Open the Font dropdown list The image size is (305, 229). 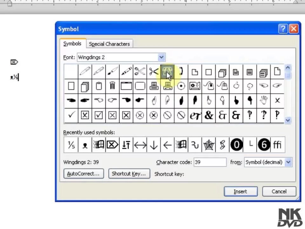coord(161,57)
